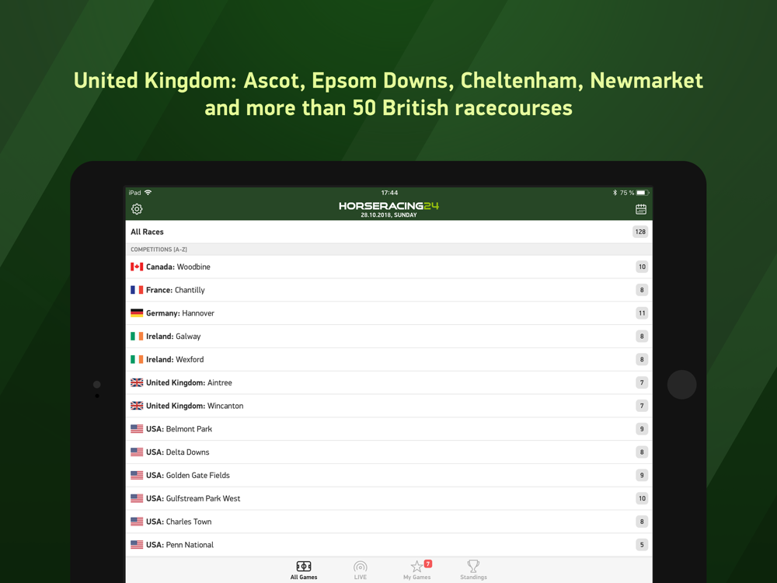Select United Kingdom: Aintree competition

389,382
